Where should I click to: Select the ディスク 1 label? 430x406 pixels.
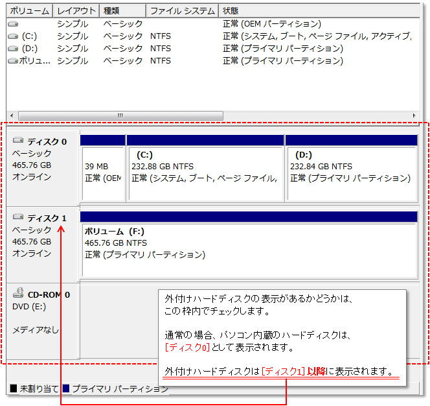point(47,219)
